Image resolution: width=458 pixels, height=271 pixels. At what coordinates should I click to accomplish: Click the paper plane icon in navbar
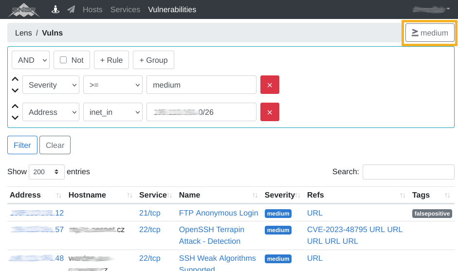pyautogui.click(x=71, y=9)
